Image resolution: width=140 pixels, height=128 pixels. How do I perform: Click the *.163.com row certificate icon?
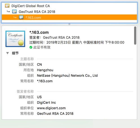(21, 17)
